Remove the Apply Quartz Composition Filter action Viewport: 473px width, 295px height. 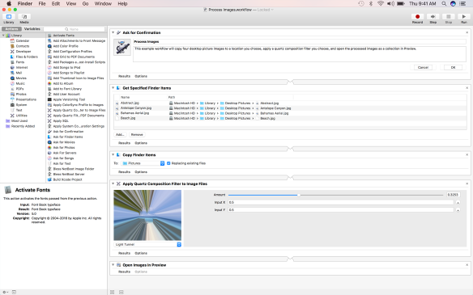tap(467, 183)
